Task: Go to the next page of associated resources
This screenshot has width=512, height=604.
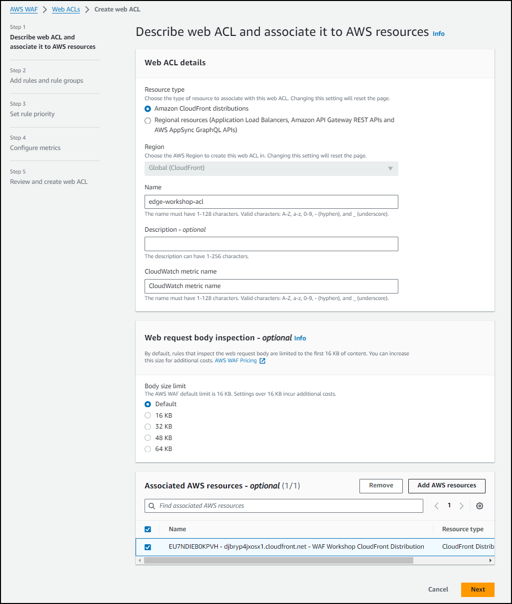Action: click(462, 506)
